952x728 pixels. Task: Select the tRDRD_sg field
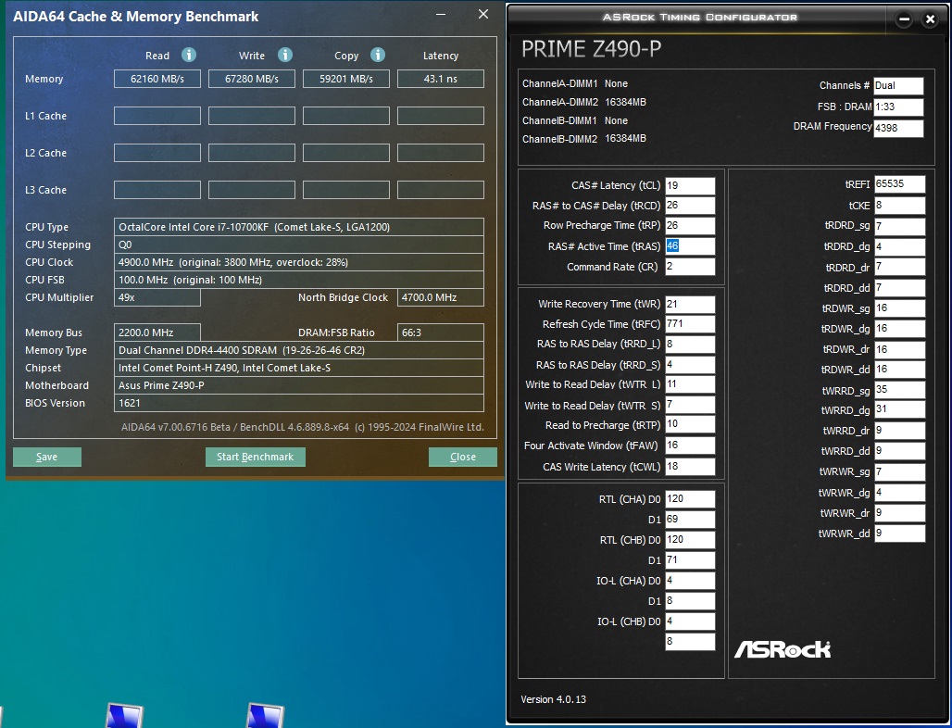tap(899, 227)
